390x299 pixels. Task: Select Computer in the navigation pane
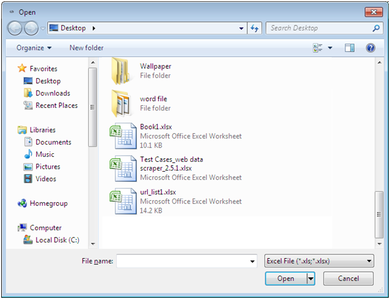(45, 228)
